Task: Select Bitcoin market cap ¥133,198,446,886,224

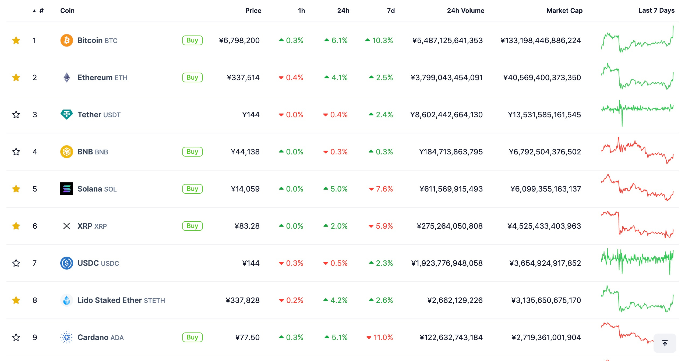Action: click(x=541, y=40)
